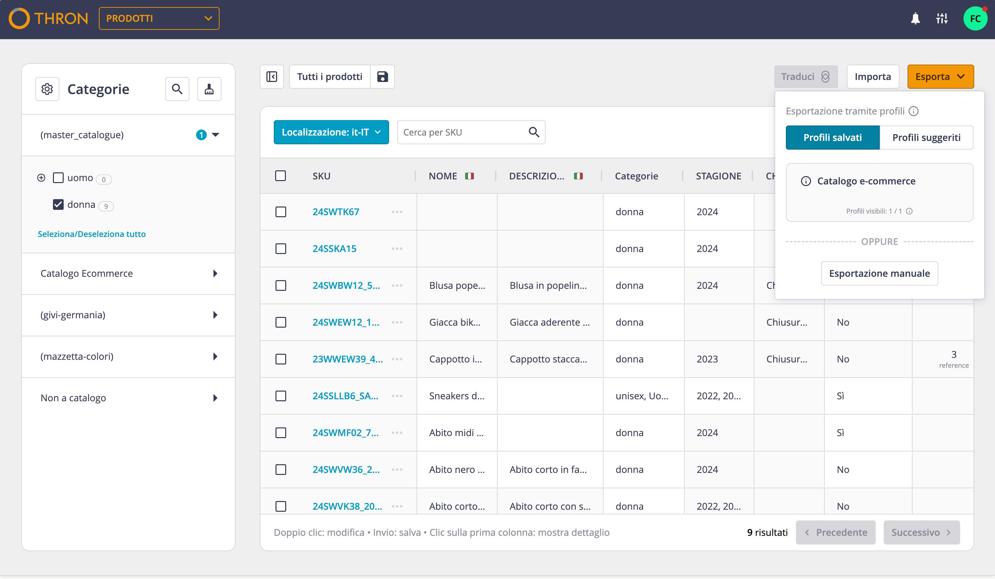
Task: Expand the uomo category with plus icon
Action: coord(41,178)
